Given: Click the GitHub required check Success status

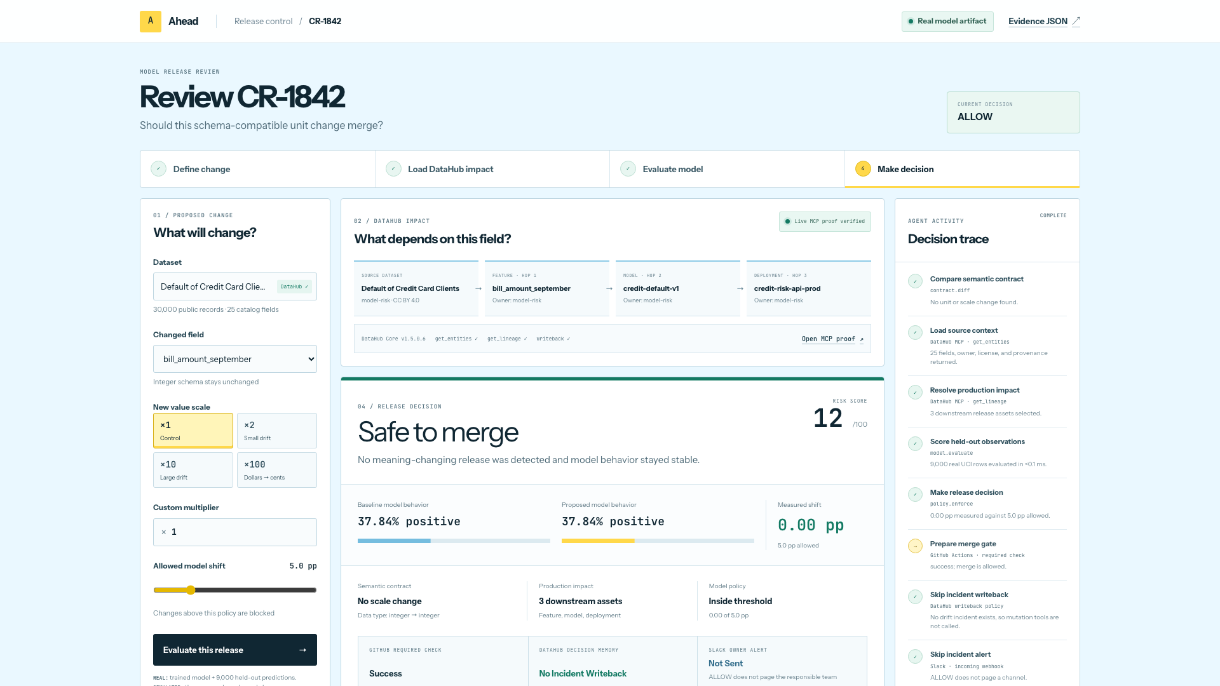Looking at the screenshot, I should coord(386,673).
